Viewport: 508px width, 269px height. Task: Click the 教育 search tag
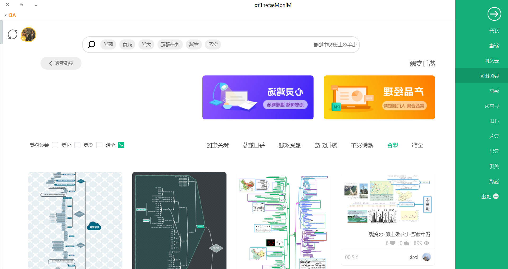(x=127, y=44)
